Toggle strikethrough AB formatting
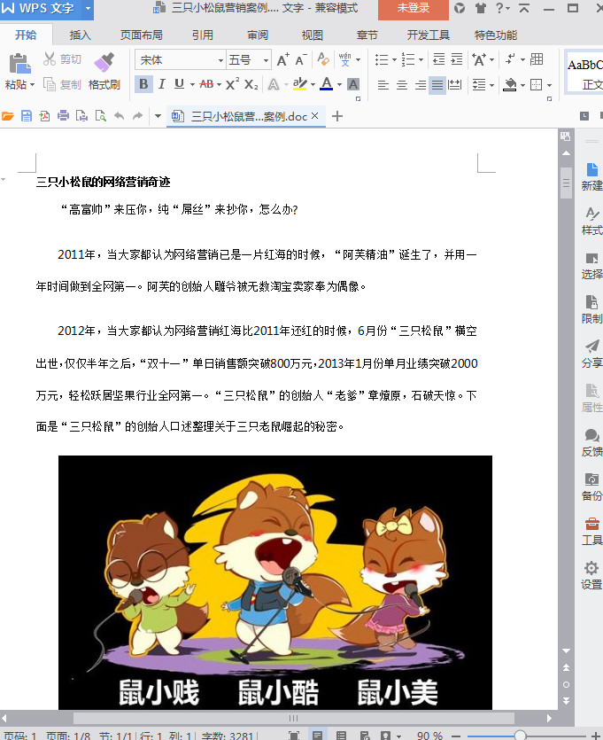The width and height of the screenshot is (603, 740). [206, 84]
